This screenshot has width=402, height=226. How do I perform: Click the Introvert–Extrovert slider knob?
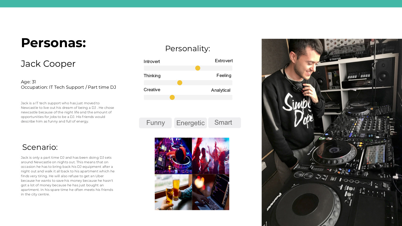pos(198,68)
